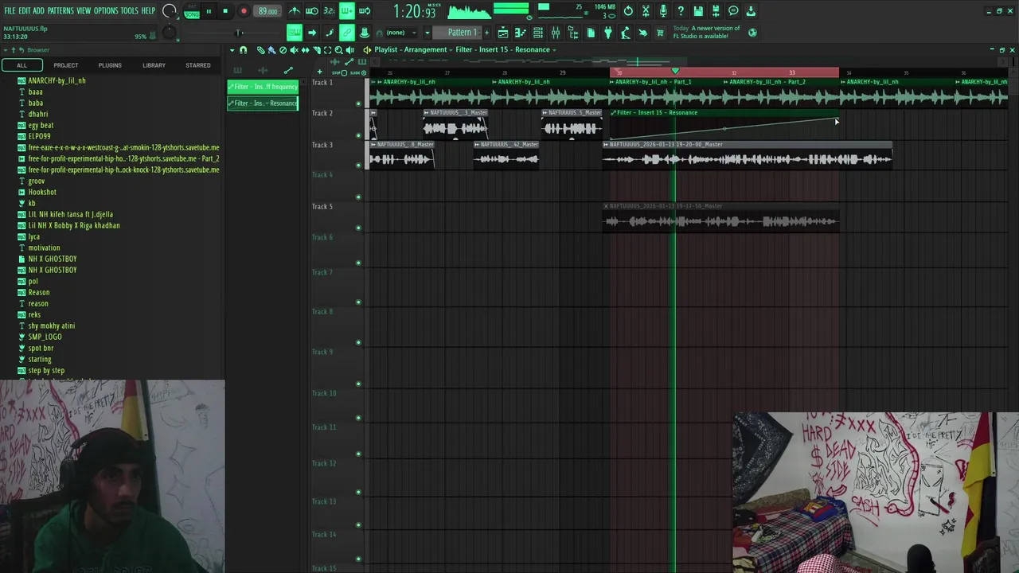
Task: Open the plugin picker plug icon
Action: (608, 33)
